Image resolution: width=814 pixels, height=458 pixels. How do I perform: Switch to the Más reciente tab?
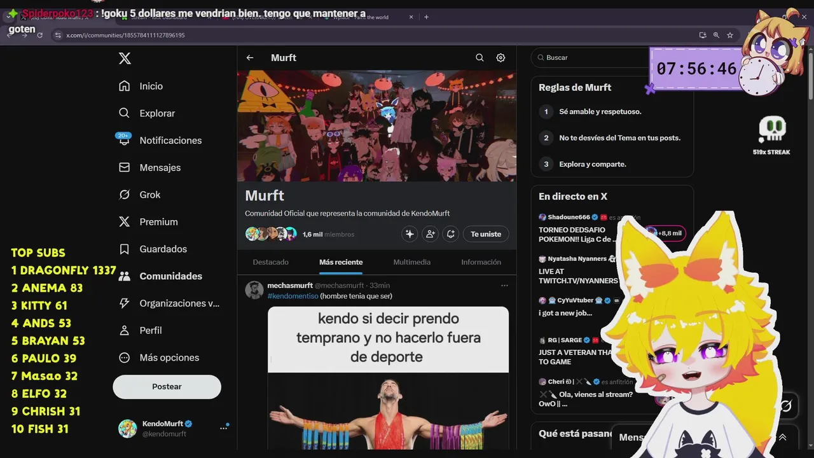coord(341,262)
